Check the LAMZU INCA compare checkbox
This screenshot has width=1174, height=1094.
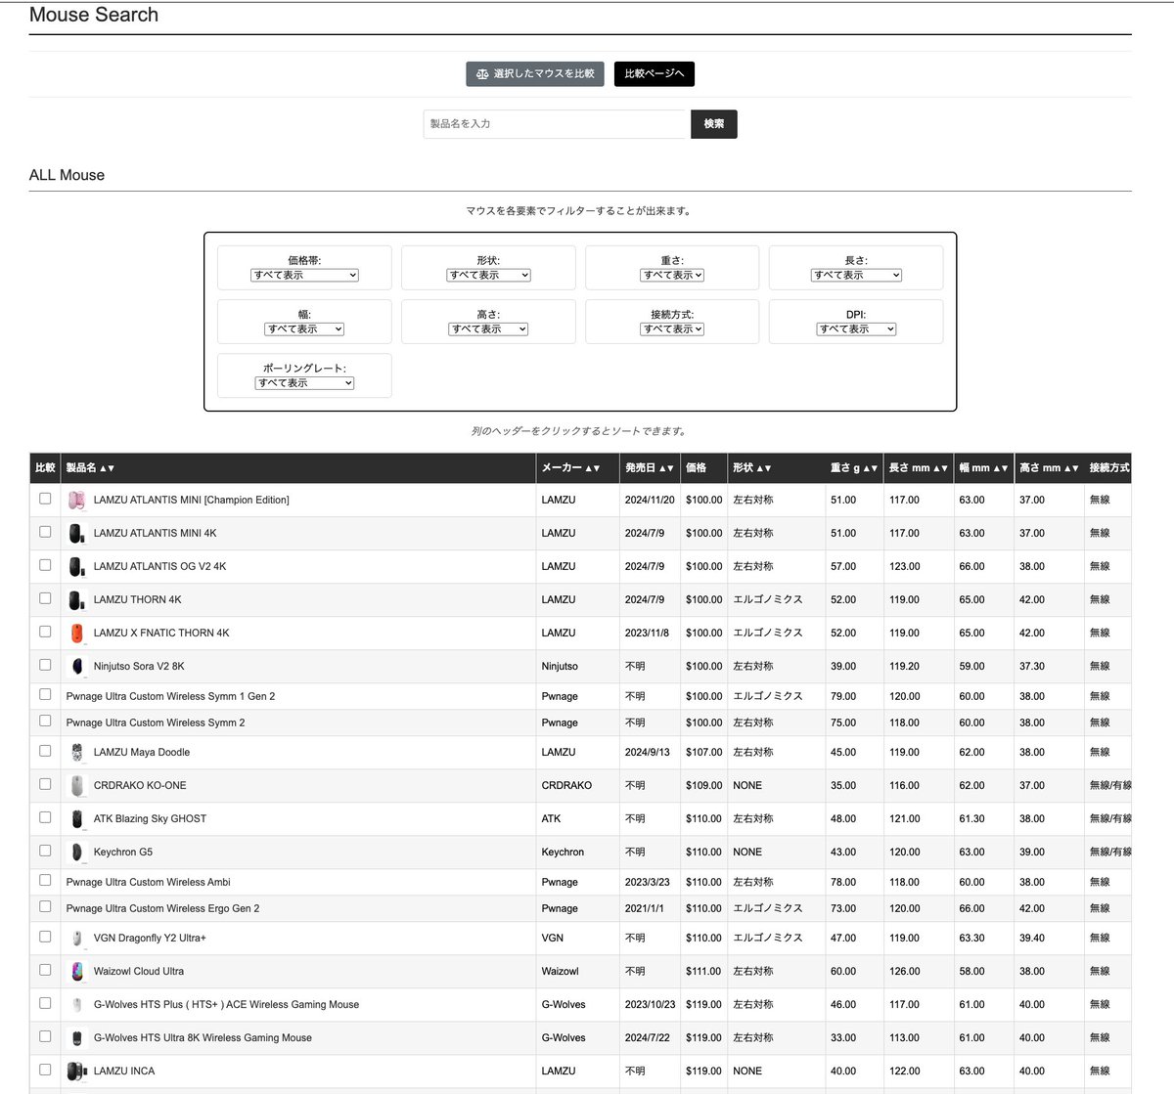click(45, 1070)
